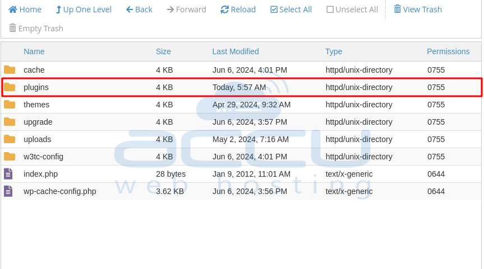Click the Home house icon
The height and width of the screenshot is (269, 484).
click(x=13, y=10)
